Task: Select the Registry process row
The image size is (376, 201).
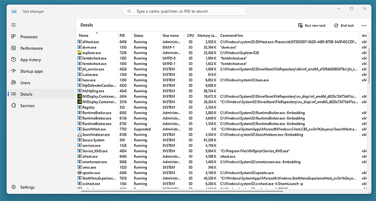Action: 222,107
